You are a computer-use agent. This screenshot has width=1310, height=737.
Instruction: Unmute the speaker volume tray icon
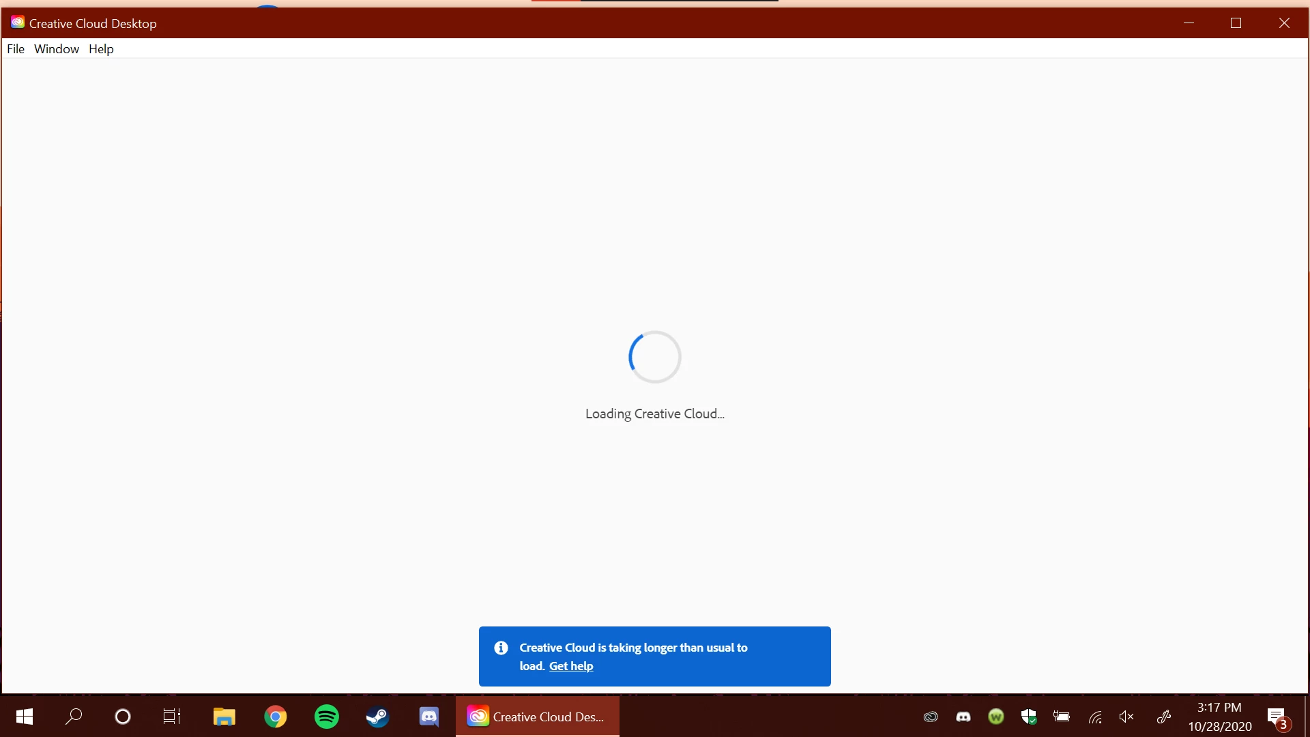1126,717
